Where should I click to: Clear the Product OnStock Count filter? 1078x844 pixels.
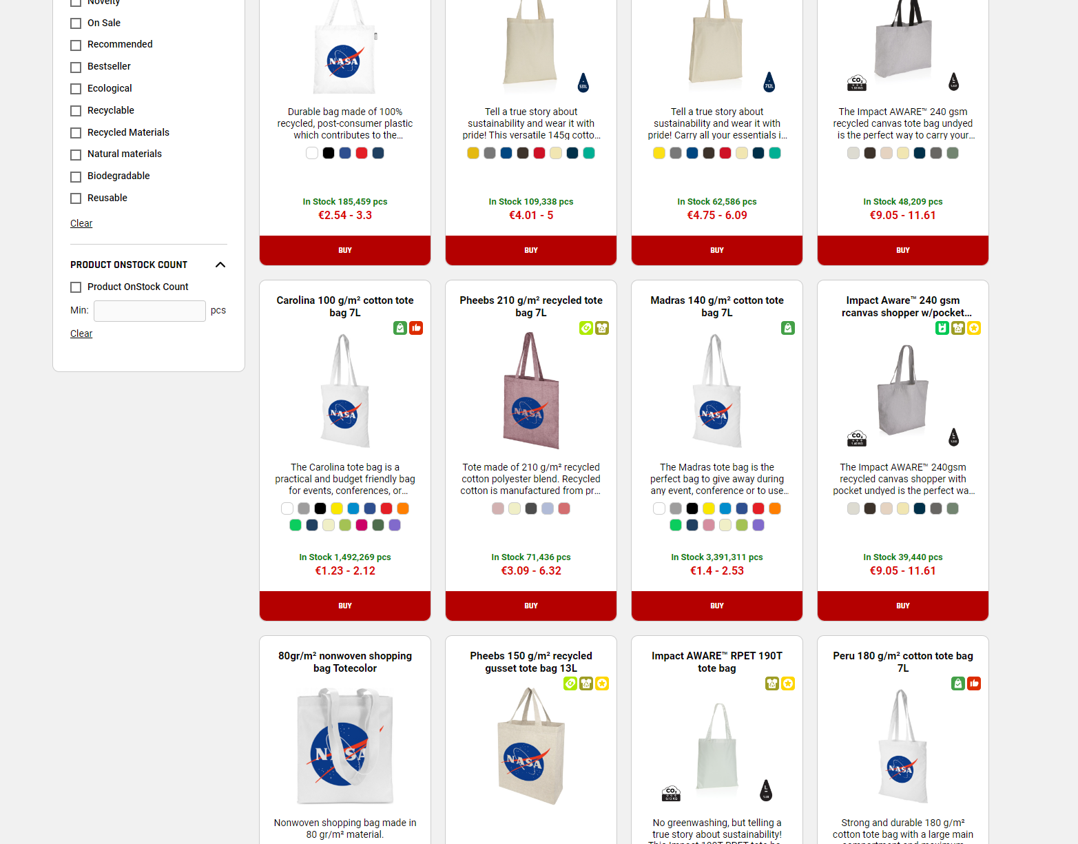[x=81, y=333]
